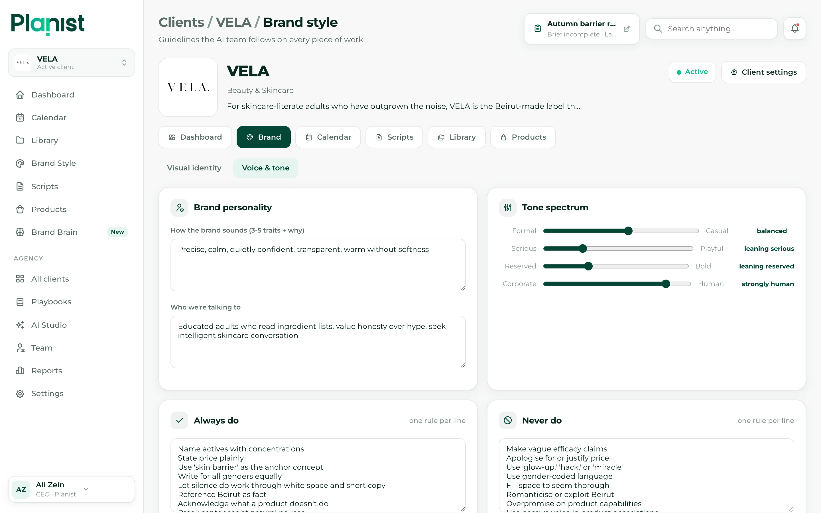
Task: Open the notifications bell
Action: coord(794,28)
